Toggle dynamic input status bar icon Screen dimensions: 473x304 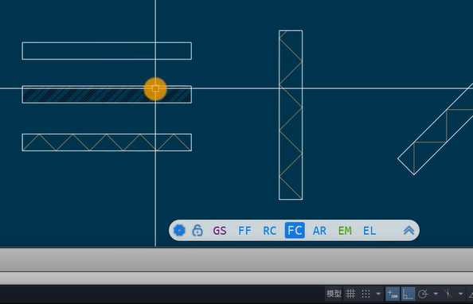click(x=393, y=294)
